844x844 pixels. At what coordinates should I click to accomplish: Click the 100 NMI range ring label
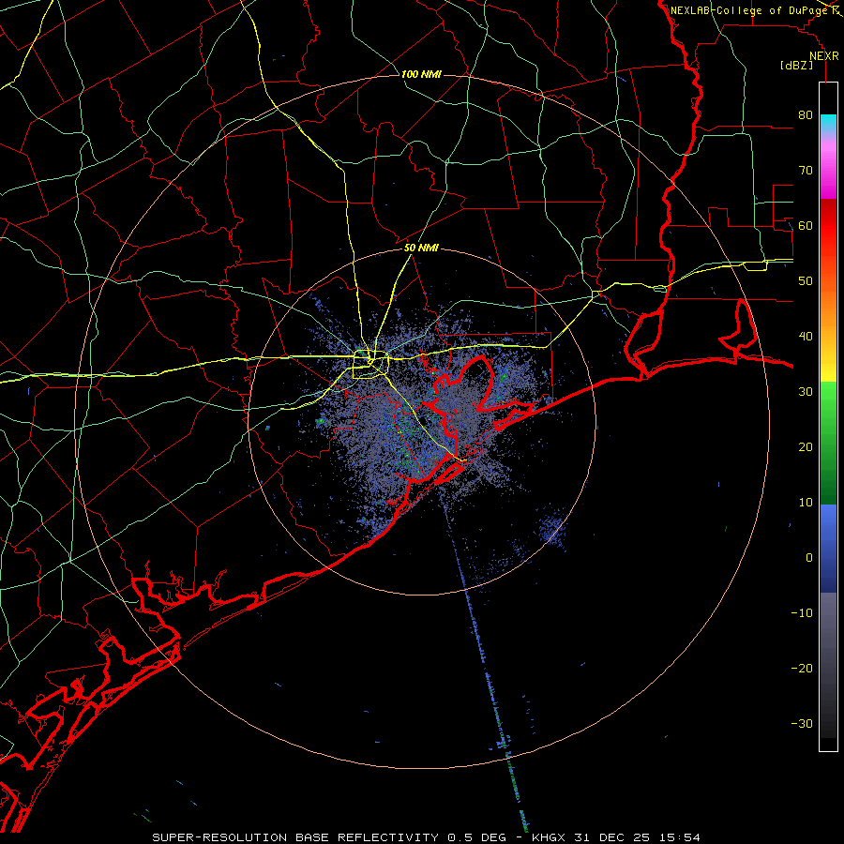coord(421,74)
